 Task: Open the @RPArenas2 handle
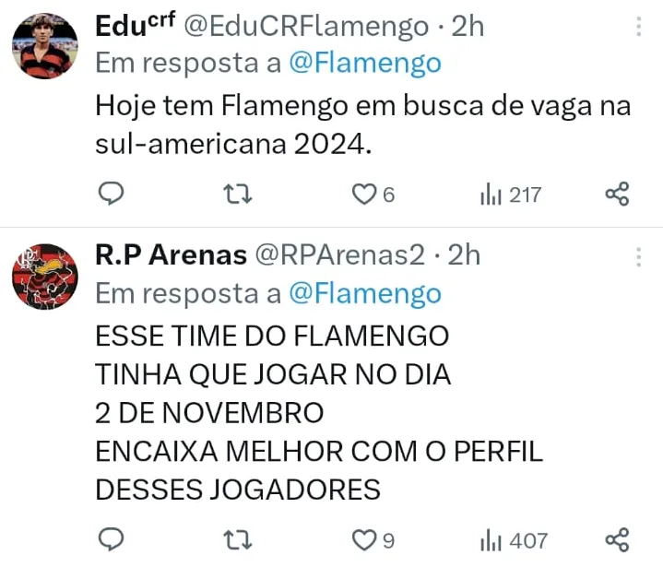tap(339, 255)
